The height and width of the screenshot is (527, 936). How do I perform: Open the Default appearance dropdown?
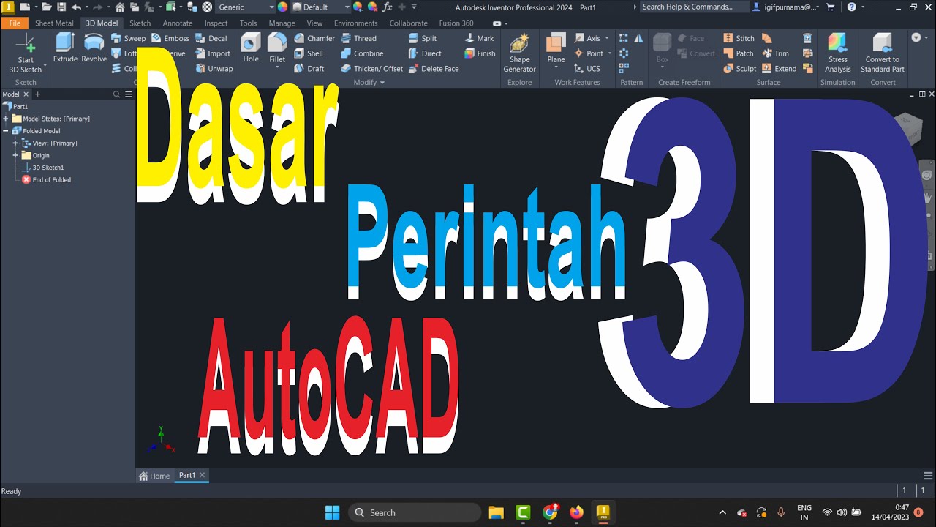(x=322, y=7)
